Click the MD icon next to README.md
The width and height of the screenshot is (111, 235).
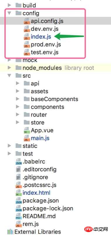18,216
